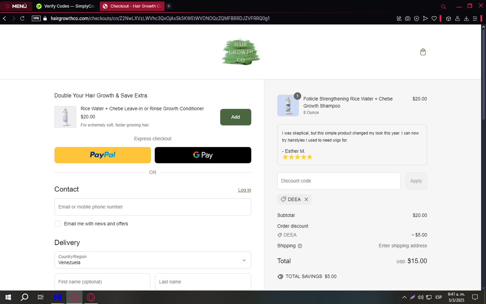Take a snapshot with camera icon
The height and width of the screenshot is (304, 486).
(x=408, y=18)
